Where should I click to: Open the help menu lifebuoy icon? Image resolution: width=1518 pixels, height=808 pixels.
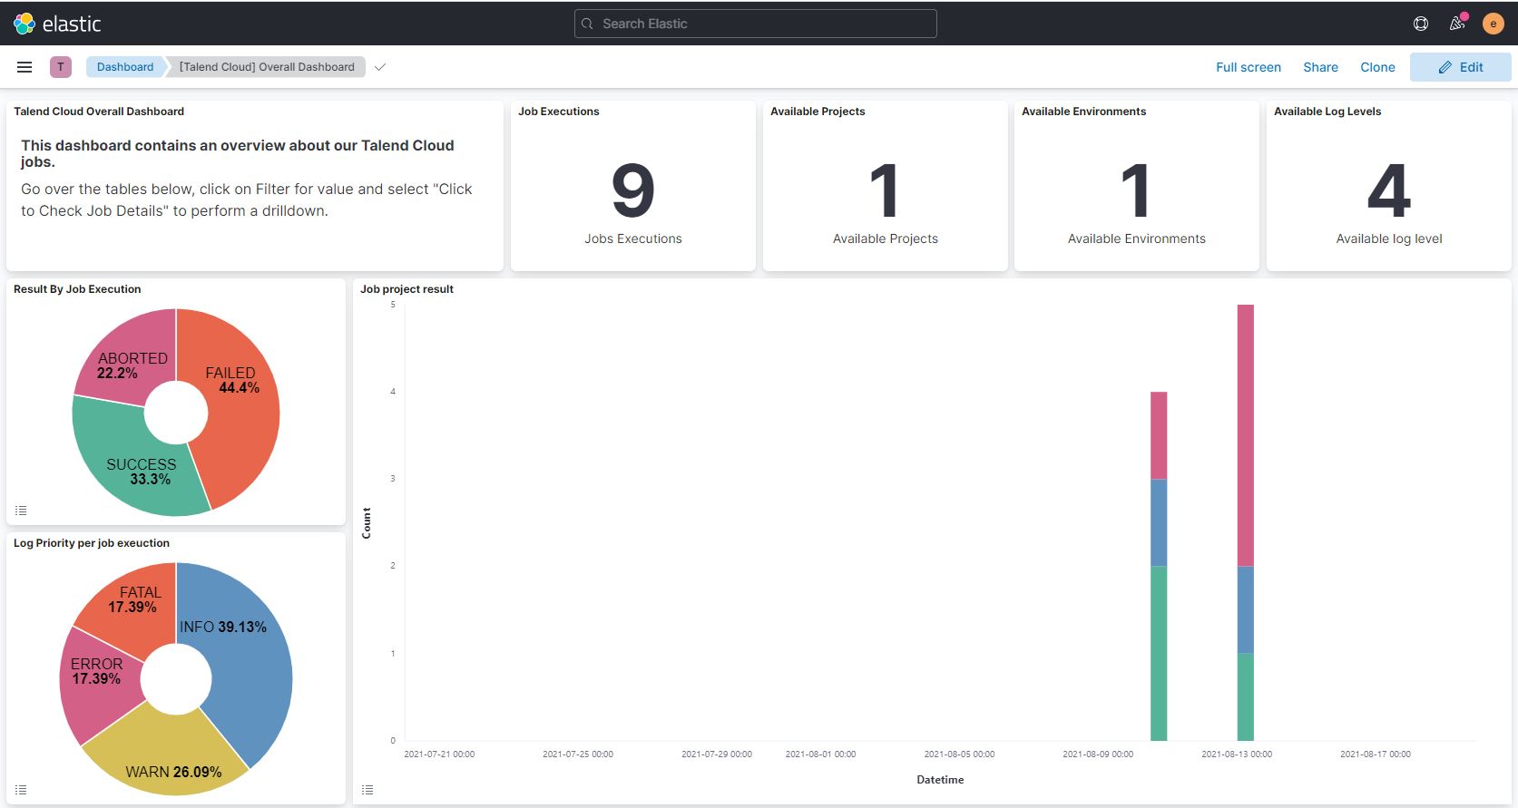coord(1421,24)
